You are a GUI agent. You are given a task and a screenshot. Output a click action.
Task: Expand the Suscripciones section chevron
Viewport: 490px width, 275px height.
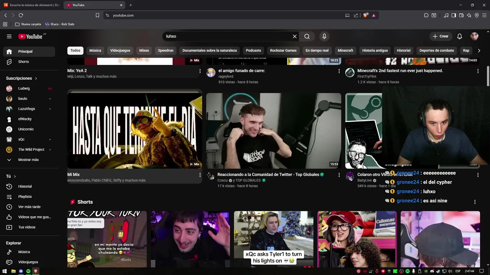coord(36,78)
